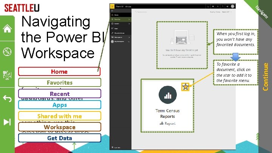Expand the Recent flyout chevron
Viewport: 272px width, 153px height.
[129, 24]
